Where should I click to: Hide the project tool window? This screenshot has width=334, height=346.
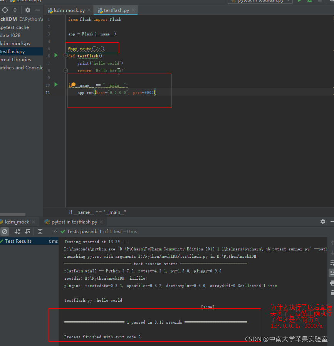[38, 10]
